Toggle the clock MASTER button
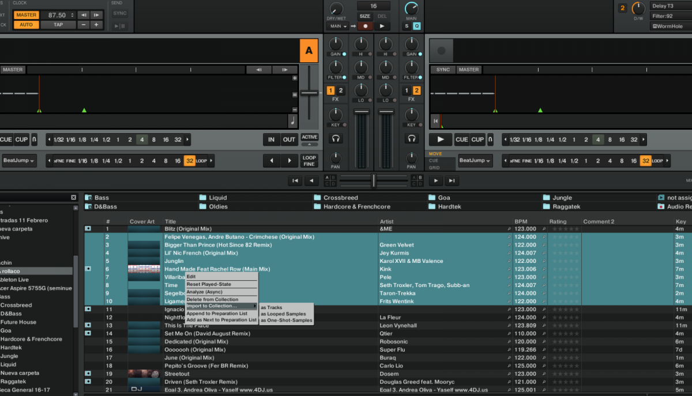Screen dimensions: 692x396 tap(26, 15)
